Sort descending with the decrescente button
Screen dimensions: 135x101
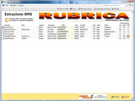(18, 9)
